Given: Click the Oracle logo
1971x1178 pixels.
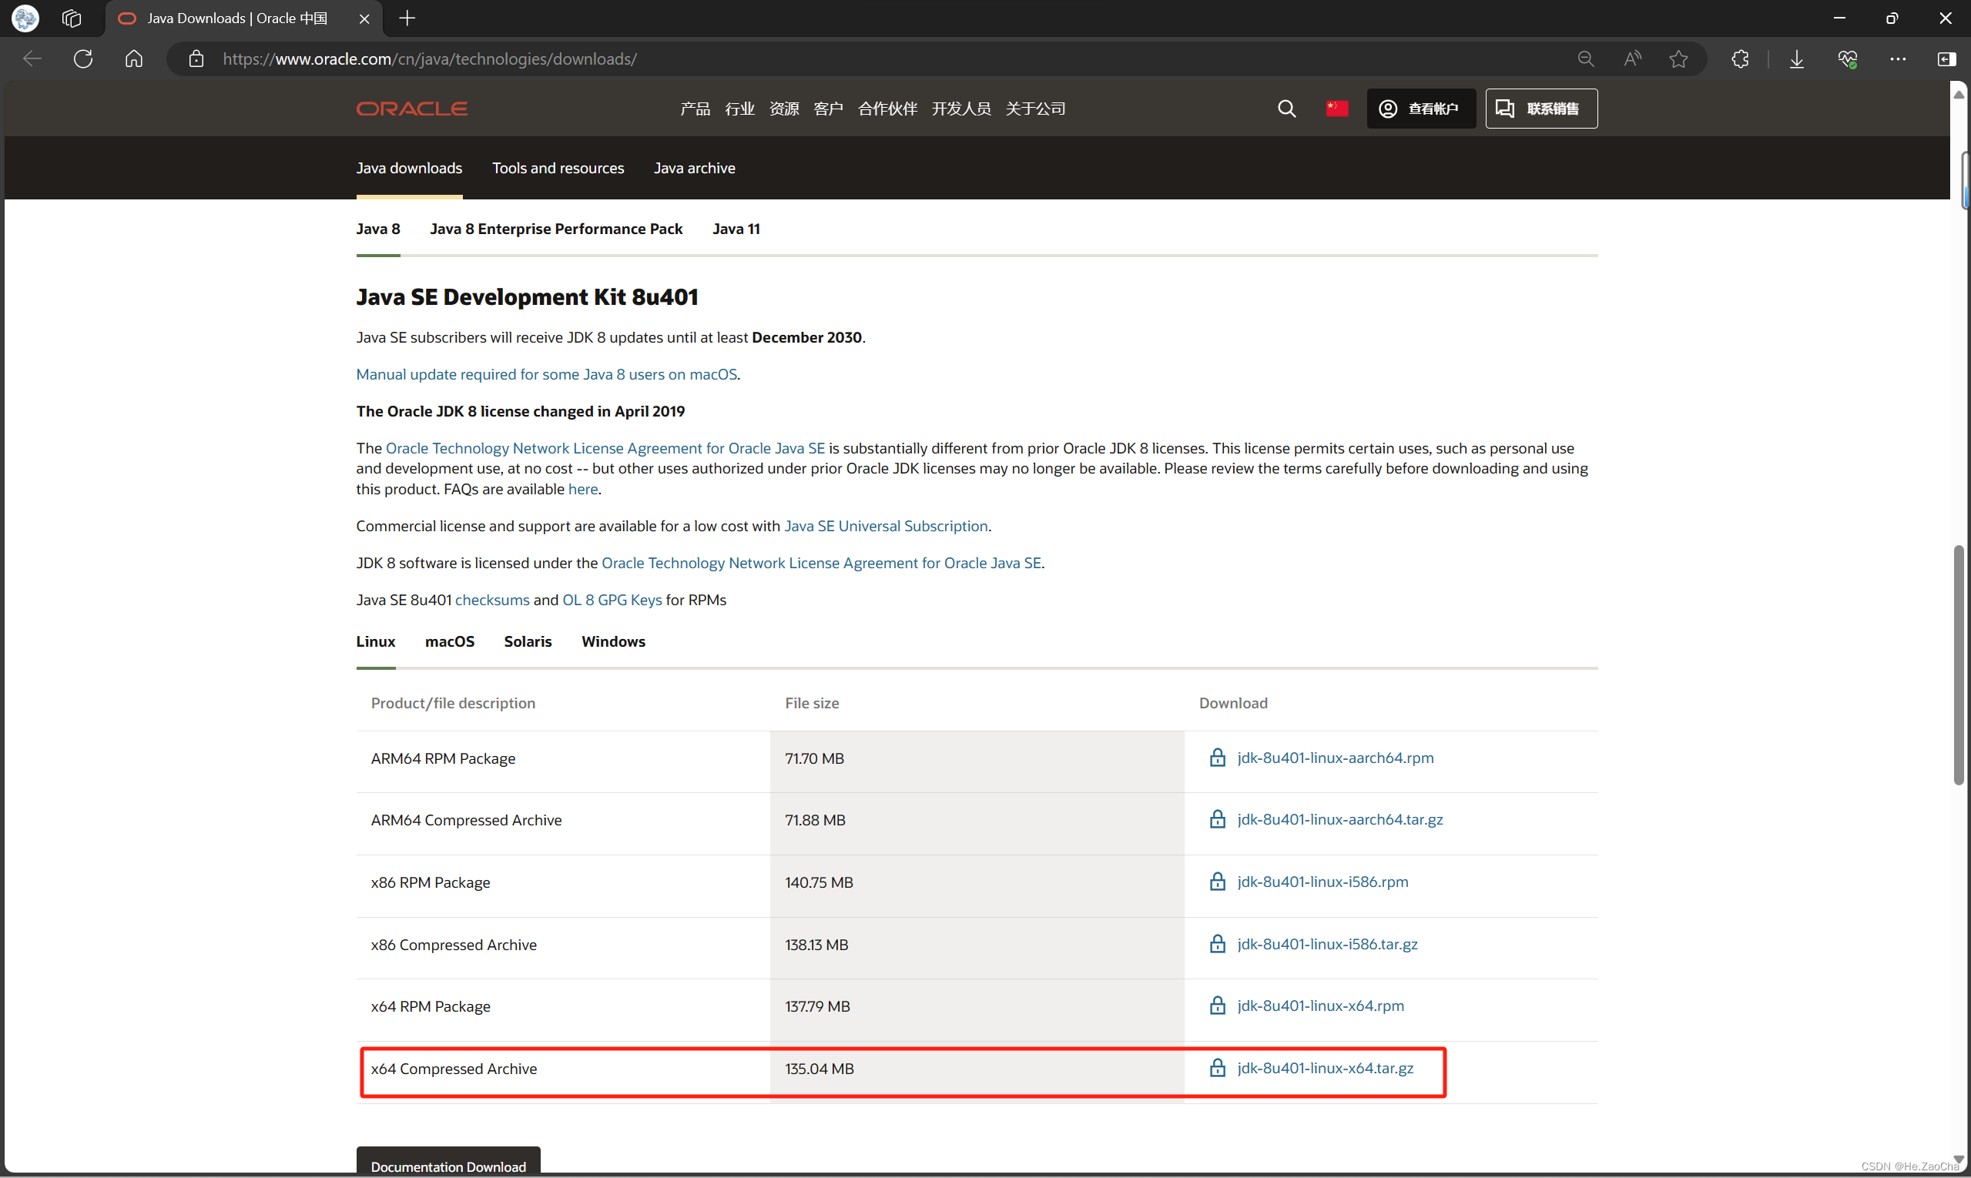Looking at the screenshot, I should (412, 109).
